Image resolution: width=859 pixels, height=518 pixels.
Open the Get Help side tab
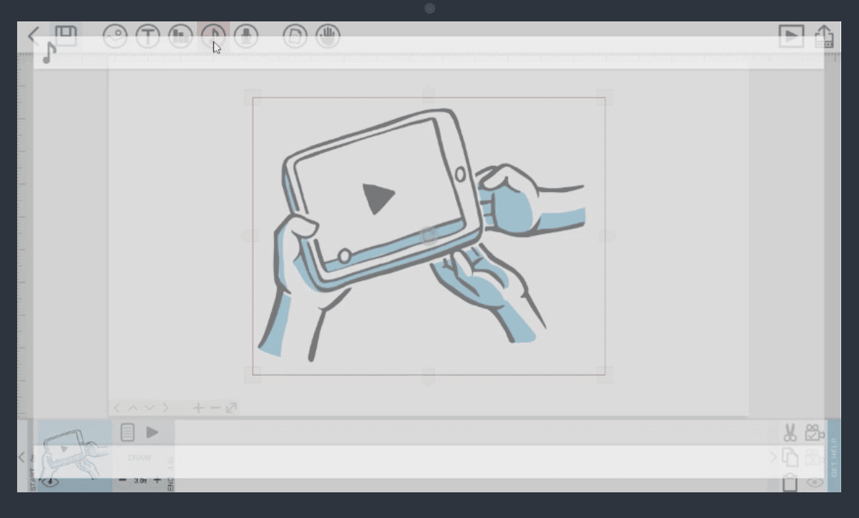834,455
